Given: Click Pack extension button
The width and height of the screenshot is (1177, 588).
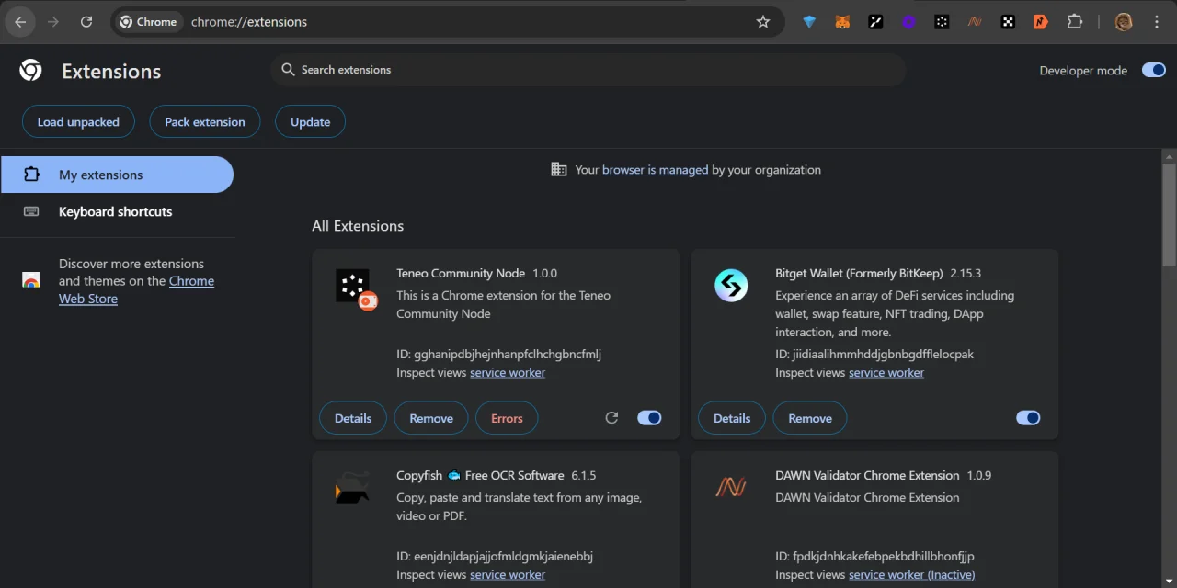Looking at the screenshot, I should point(205,121).
